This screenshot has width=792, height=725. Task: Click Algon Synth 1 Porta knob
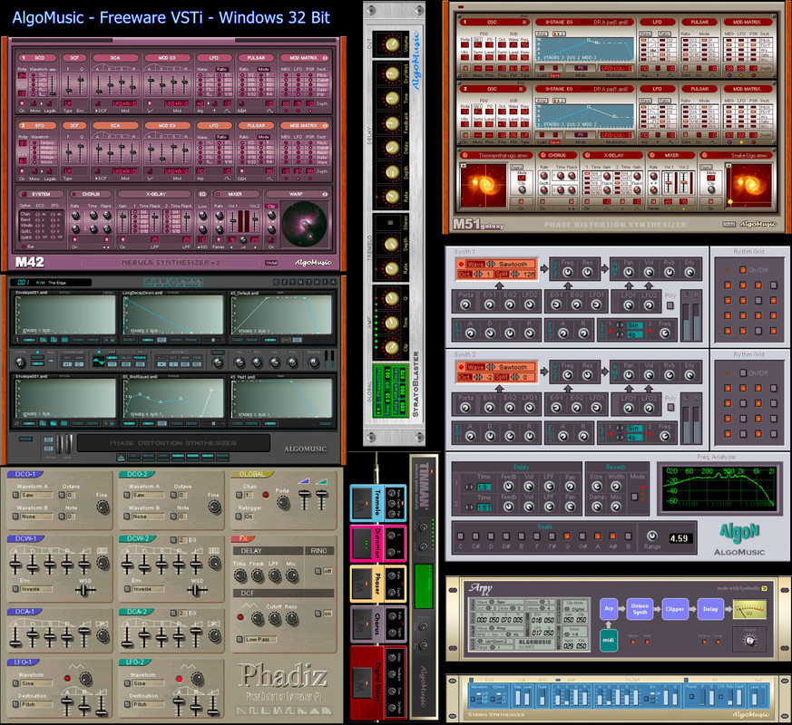point(465,304)
